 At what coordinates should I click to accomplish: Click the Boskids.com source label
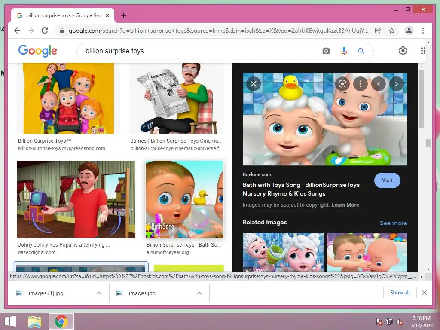257,174
